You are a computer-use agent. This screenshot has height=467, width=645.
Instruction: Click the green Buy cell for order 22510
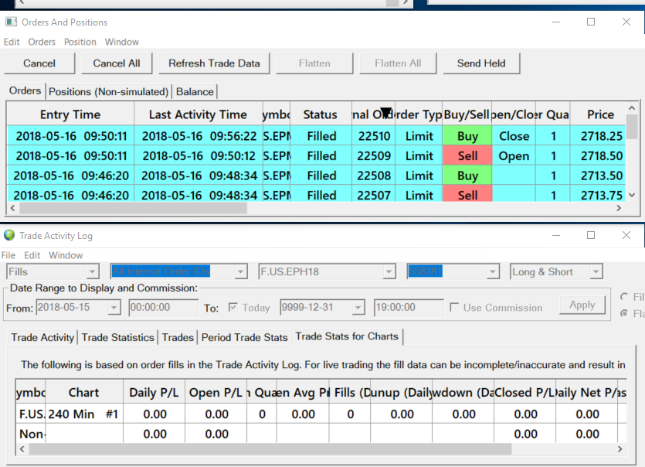467,136
